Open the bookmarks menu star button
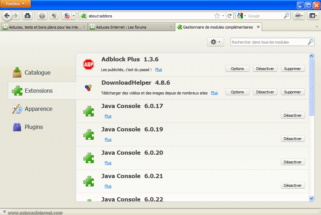This screenshot has height=215, width=321. (x=313, y=16)
